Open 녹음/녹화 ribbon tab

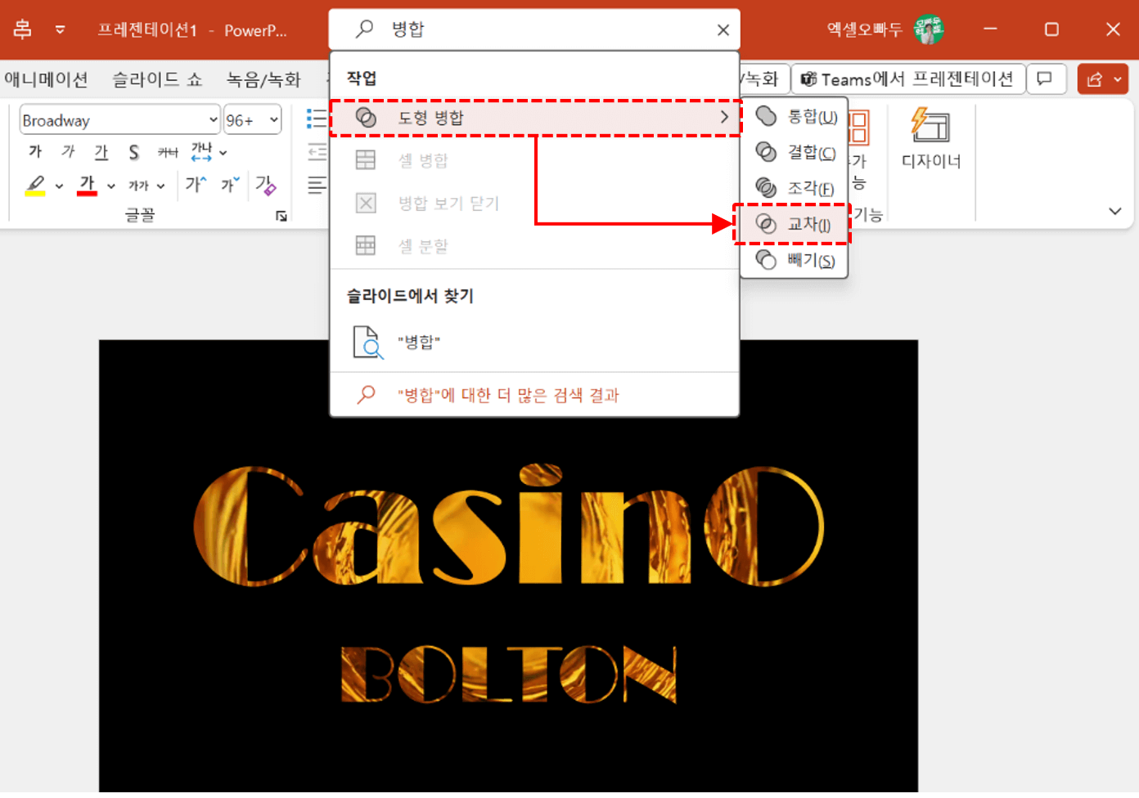pyautogui.click(x=263, y=79)
